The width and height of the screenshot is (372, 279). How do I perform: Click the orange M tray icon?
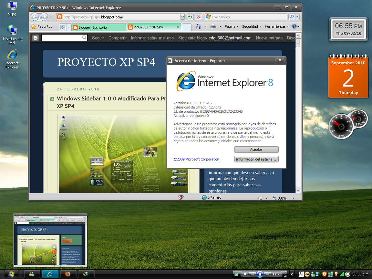tap(307, 274)
